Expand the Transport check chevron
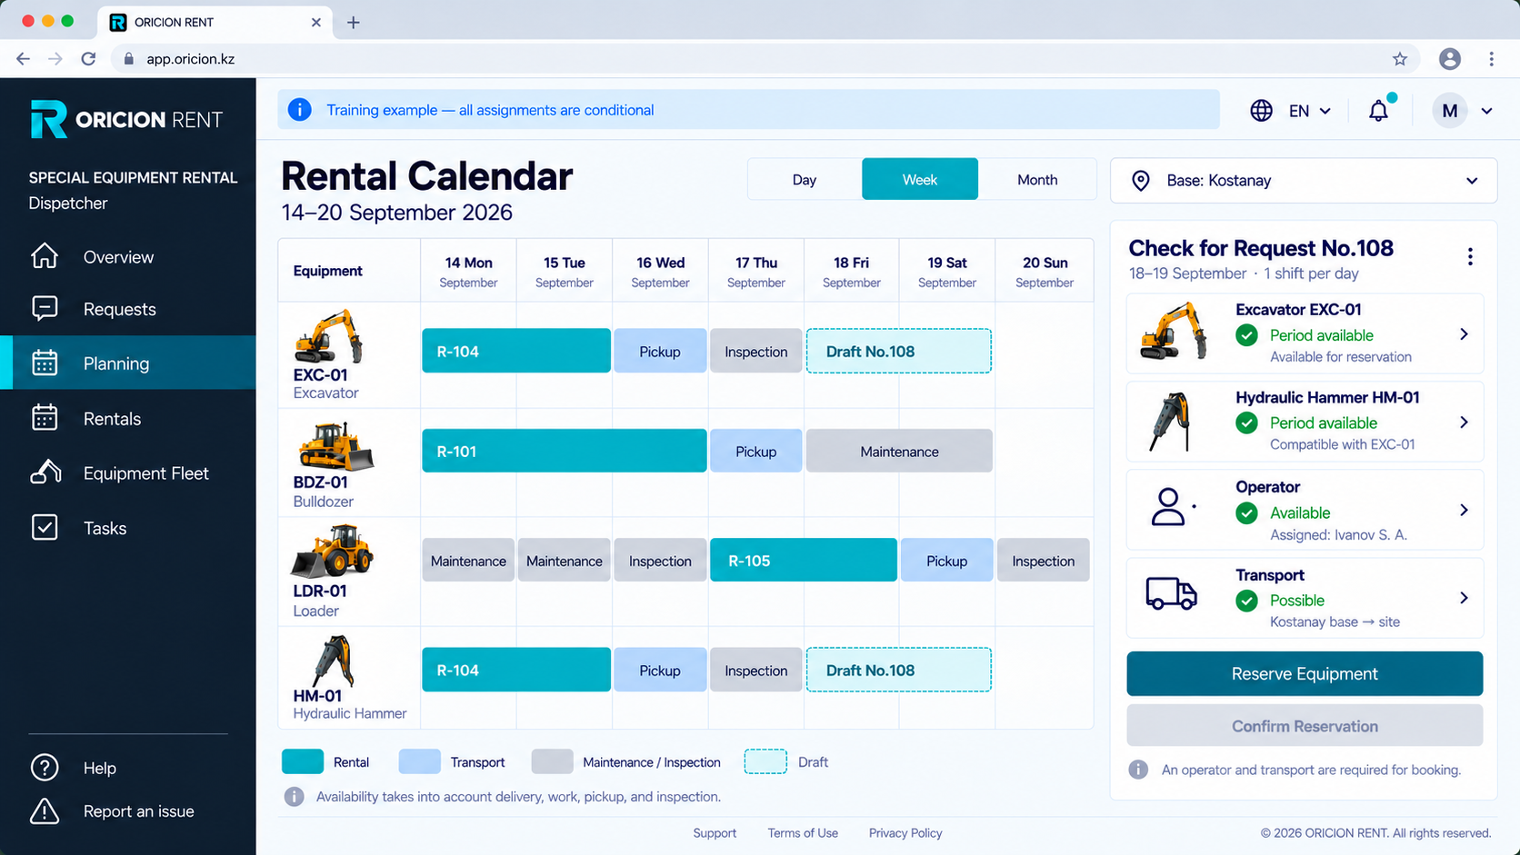 (x=1464, y=598)
